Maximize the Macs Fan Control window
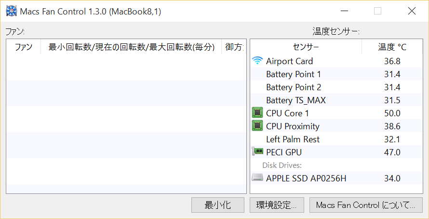This screenshot has height=219, width=429. pyautogui.click(x=377, y=11)
